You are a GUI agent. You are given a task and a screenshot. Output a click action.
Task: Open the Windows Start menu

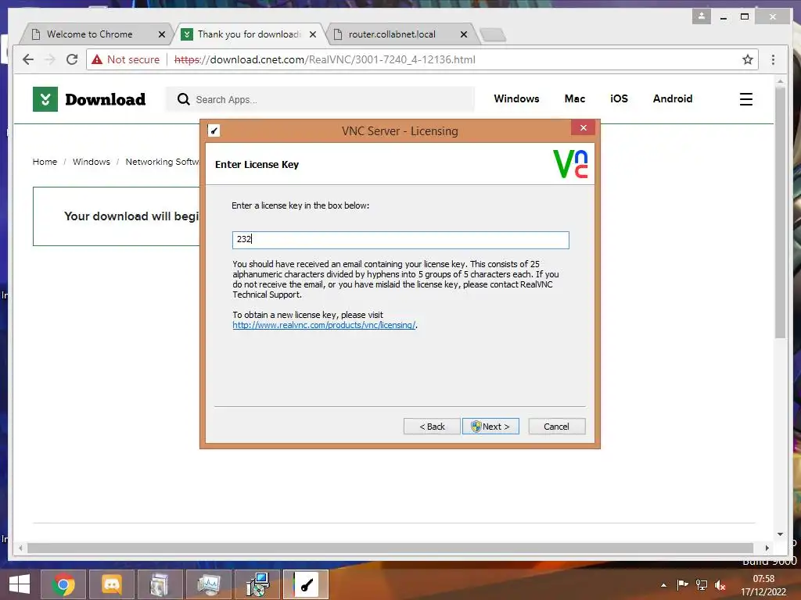20,584
